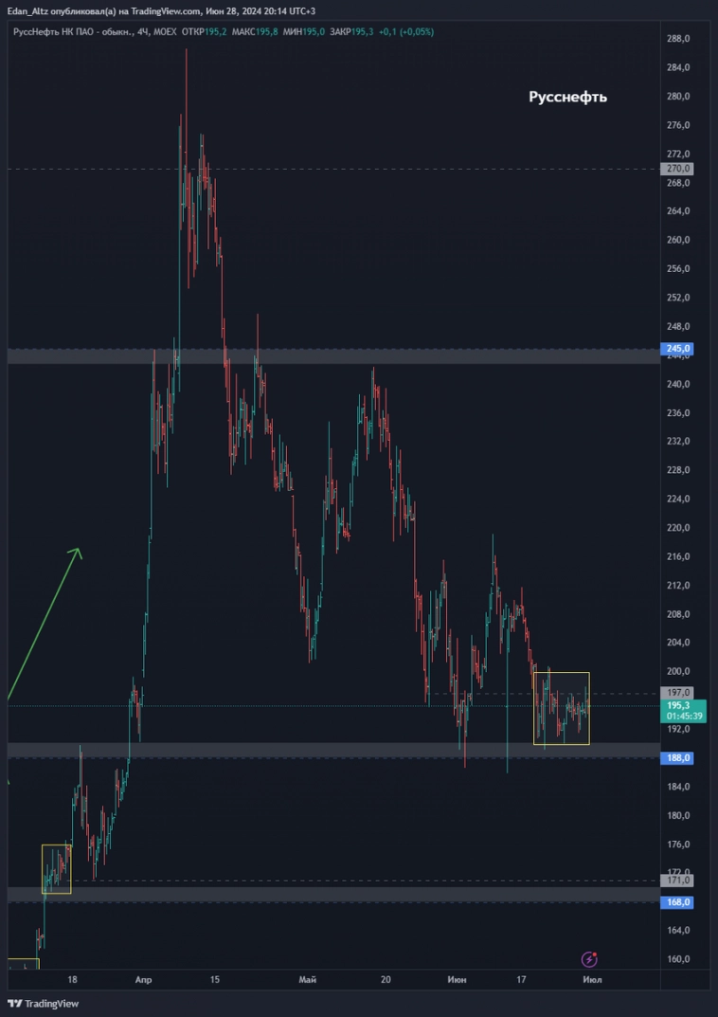Click the 17 date on time axis
This screenshot has width=718, height=1017.
click(x=521, y=979)
